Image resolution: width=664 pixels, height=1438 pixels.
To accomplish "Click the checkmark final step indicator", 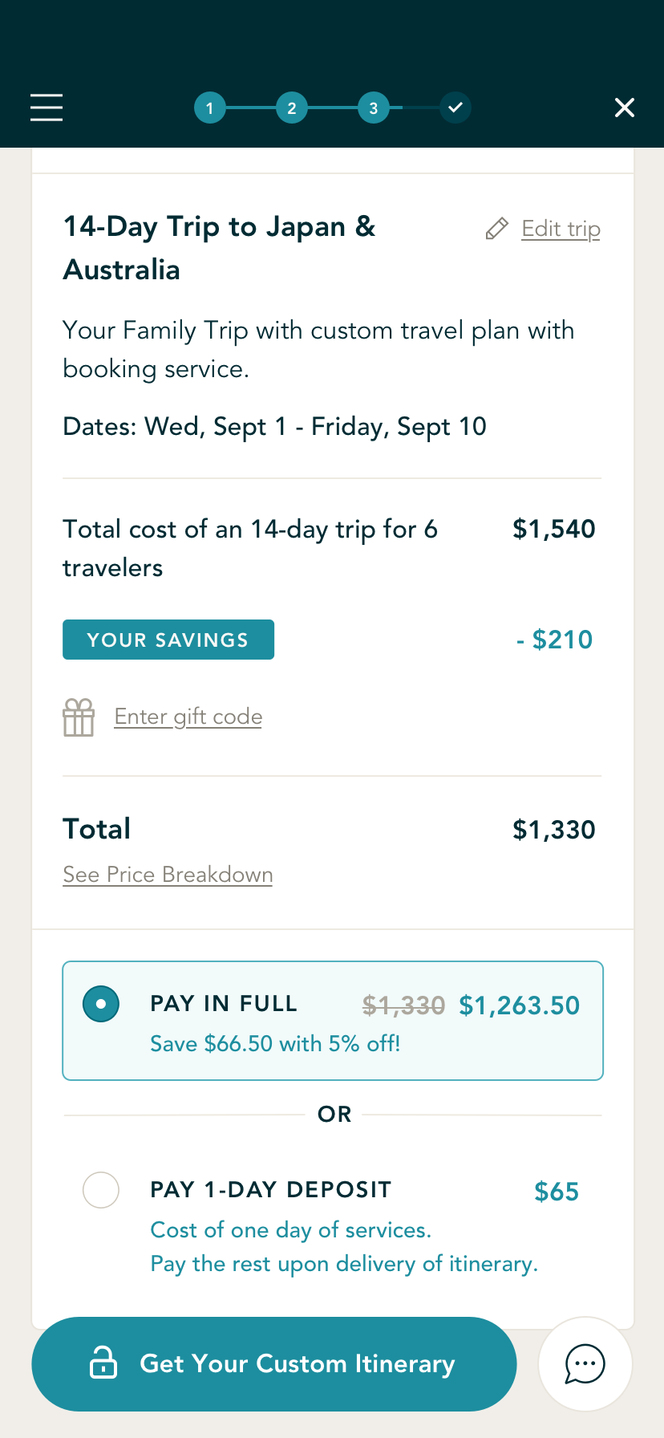I will (x=455, y=108).
